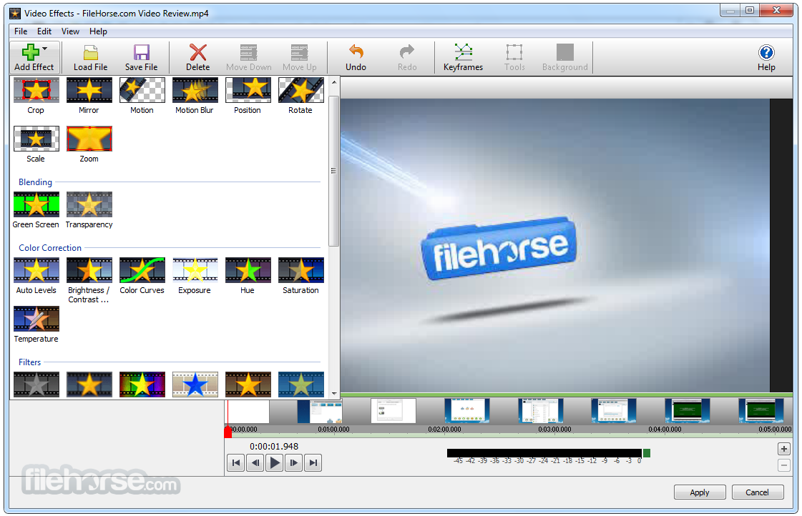
Task: Open the Add Effect dropdown arrow
Action: [x=43, y=49]
